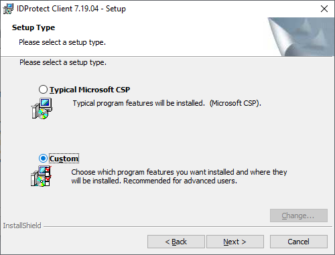
Task: Select the Custom radio button
Action: click(43, 159)
